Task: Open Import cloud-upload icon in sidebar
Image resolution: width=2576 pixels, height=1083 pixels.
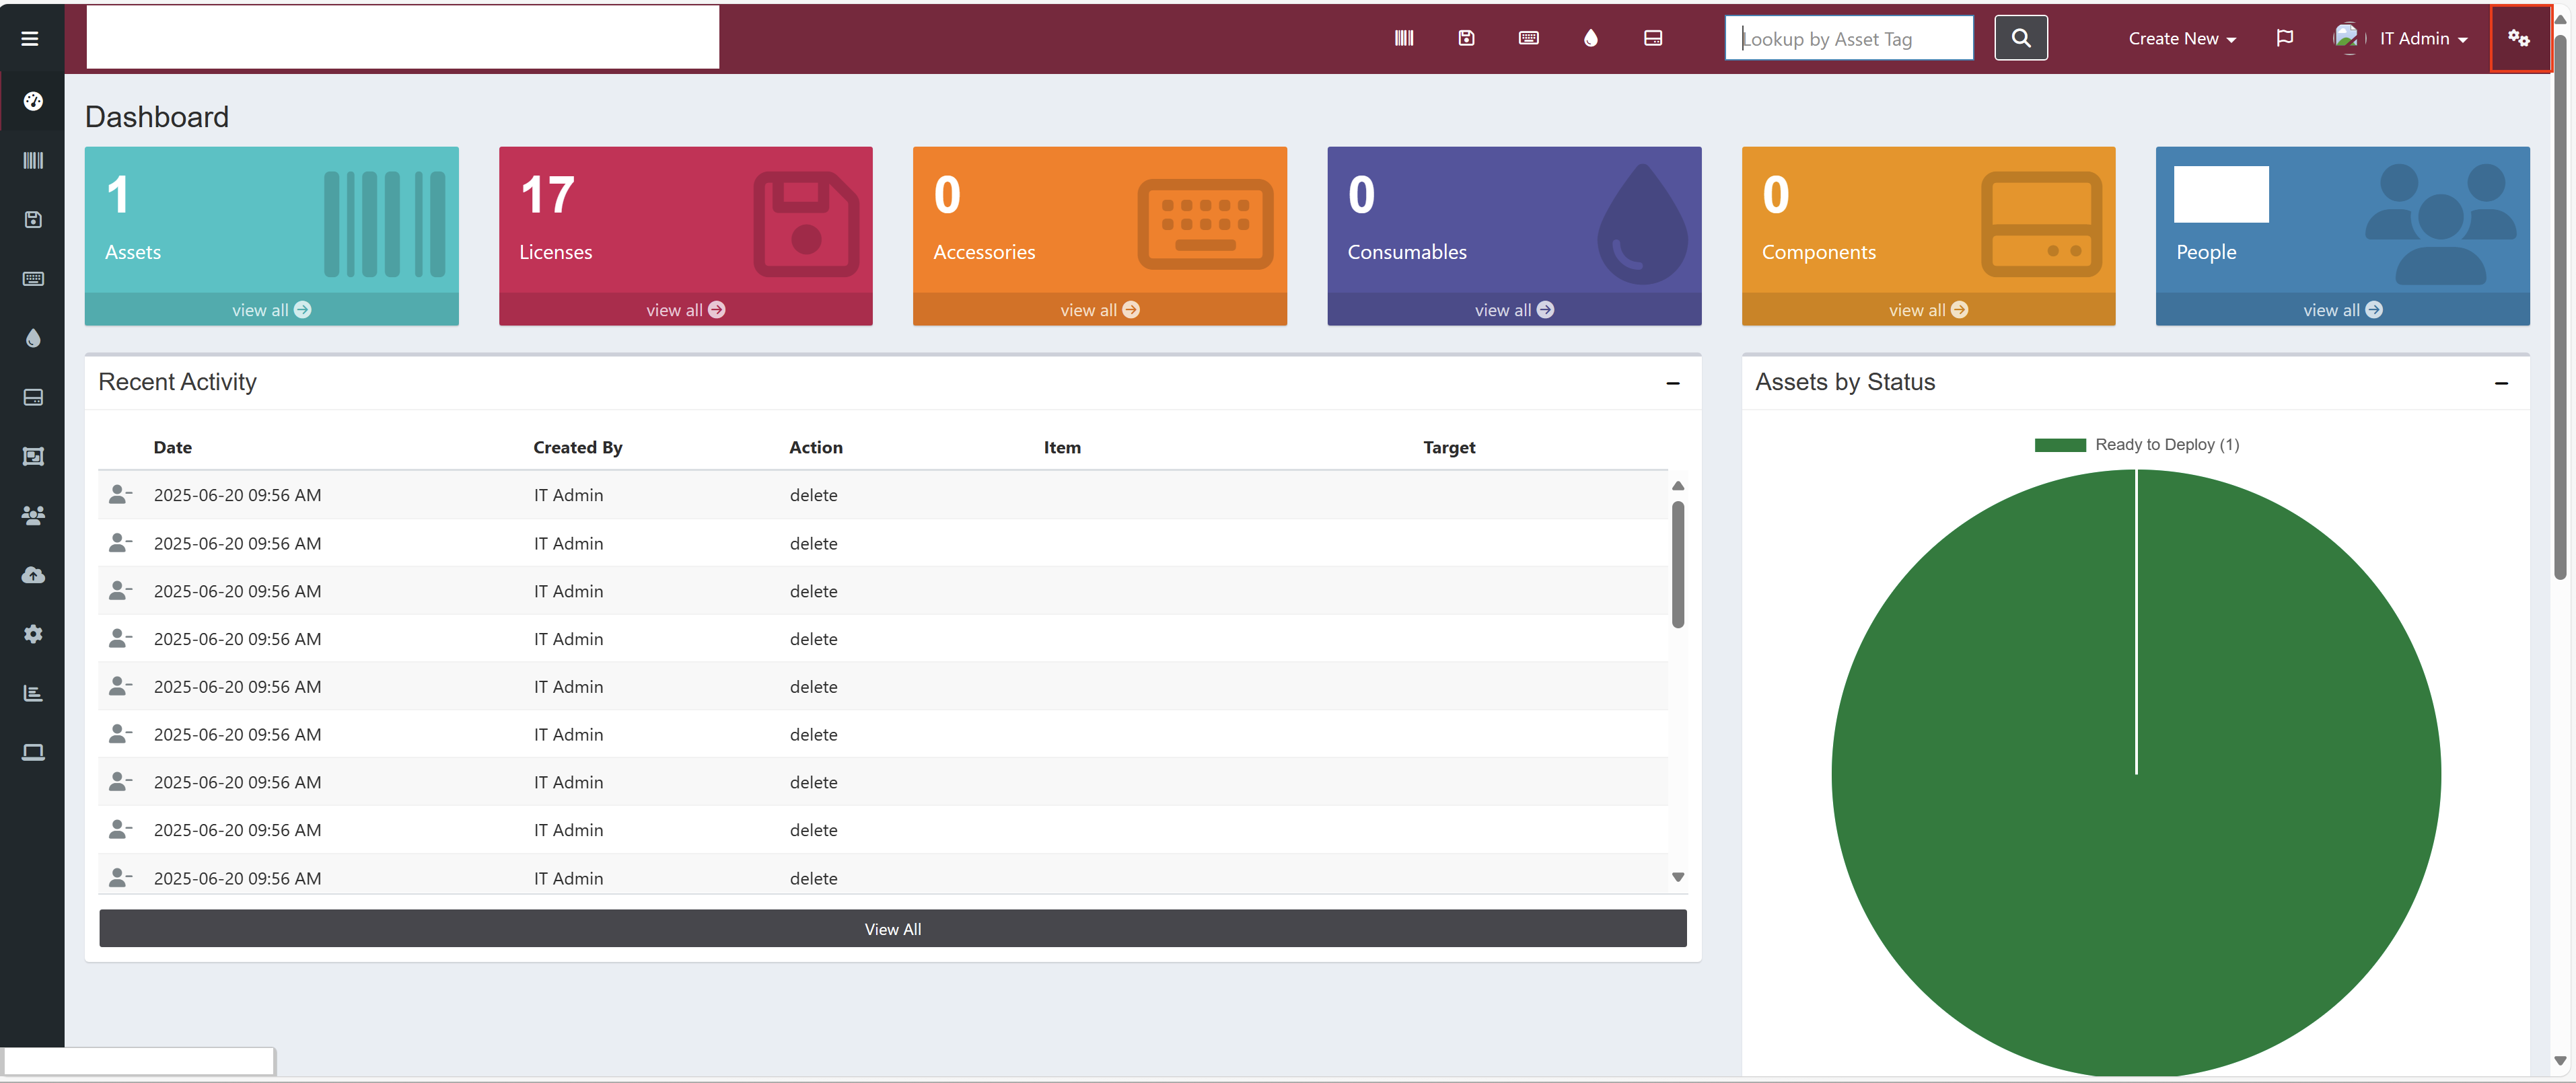Action: pyautogui.click(x=33, y=574)
